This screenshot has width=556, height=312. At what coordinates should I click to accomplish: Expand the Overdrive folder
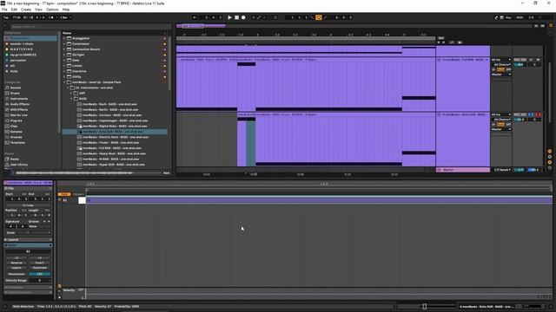click(64, 71)
